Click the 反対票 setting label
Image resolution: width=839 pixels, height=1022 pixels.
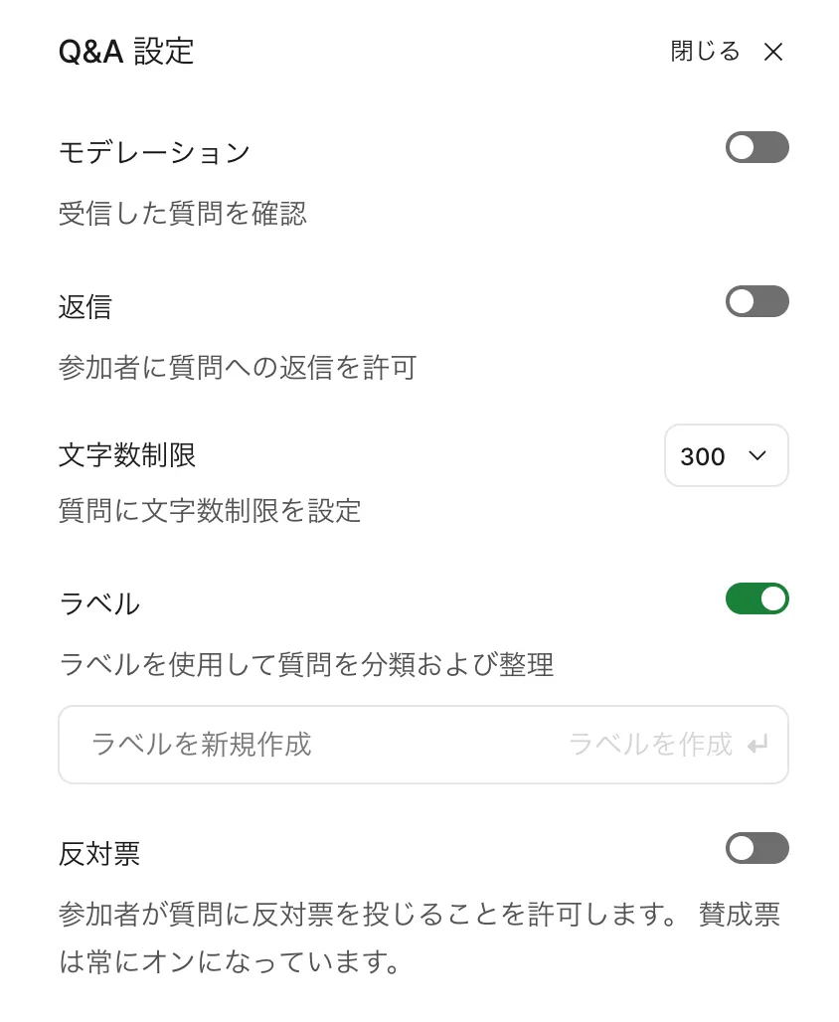tap(99, 853)
